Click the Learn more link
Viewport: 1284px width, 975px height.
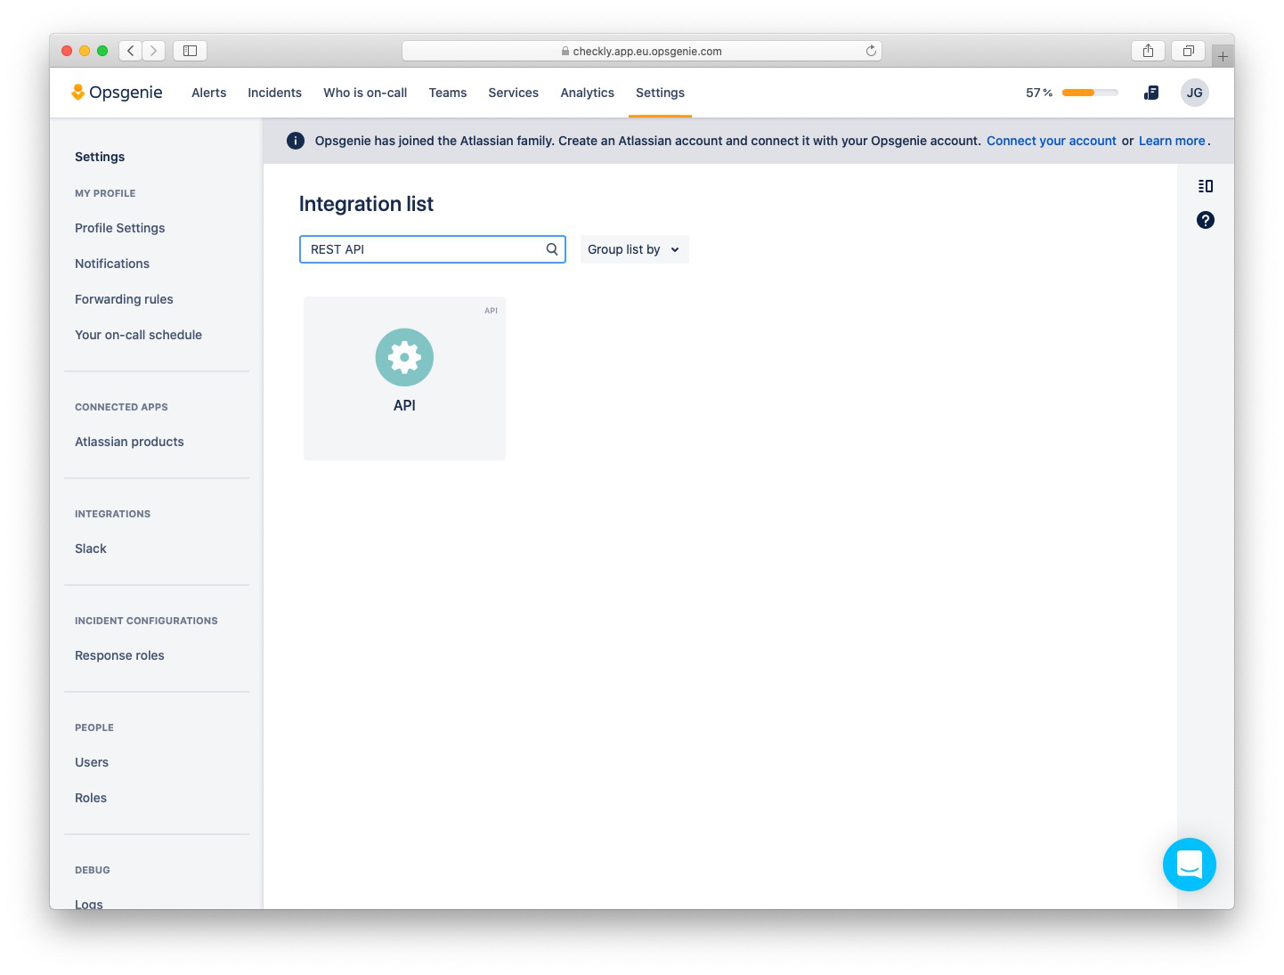(x=1171, y=140)
